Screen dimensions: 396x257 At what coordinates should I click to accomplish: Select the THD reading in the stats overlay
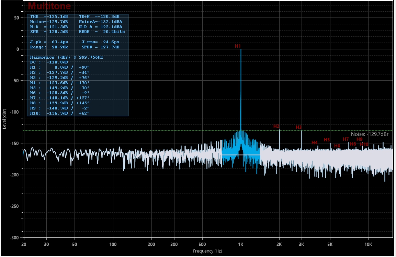[x=49, y=16]
